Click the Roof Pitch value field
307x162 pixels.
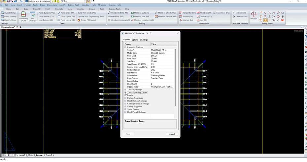point(162,59)
